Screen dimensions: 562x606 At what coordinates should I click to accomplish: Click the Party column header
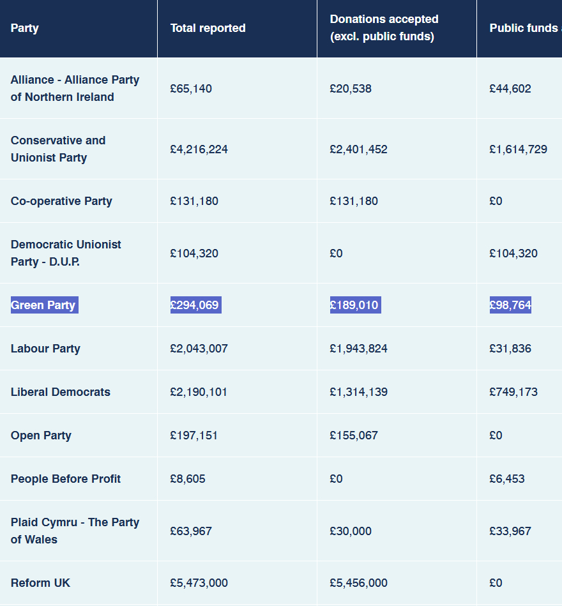[x=25, y=28]
